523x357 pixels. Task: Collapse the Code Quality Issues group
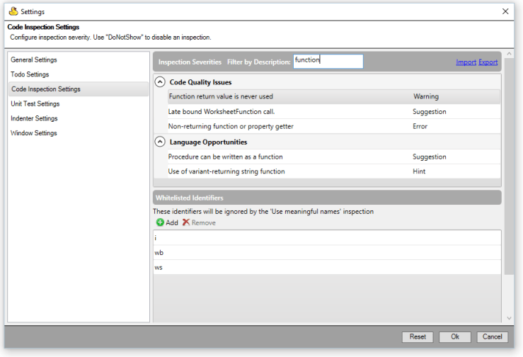(160, 82)
